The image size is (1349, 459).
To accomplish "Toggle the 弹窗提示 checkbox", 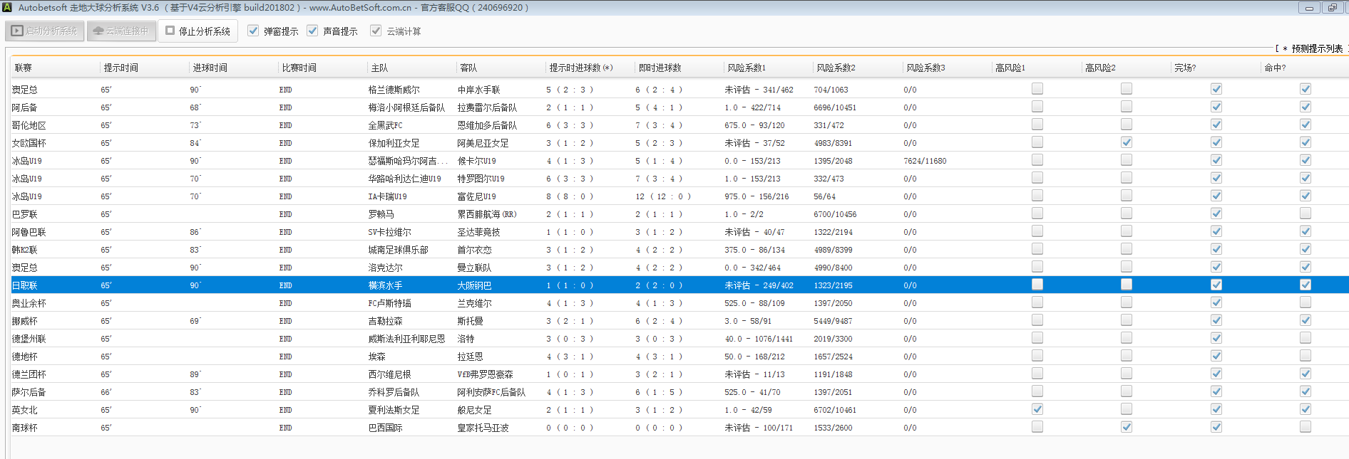I will tap(253, 31).
